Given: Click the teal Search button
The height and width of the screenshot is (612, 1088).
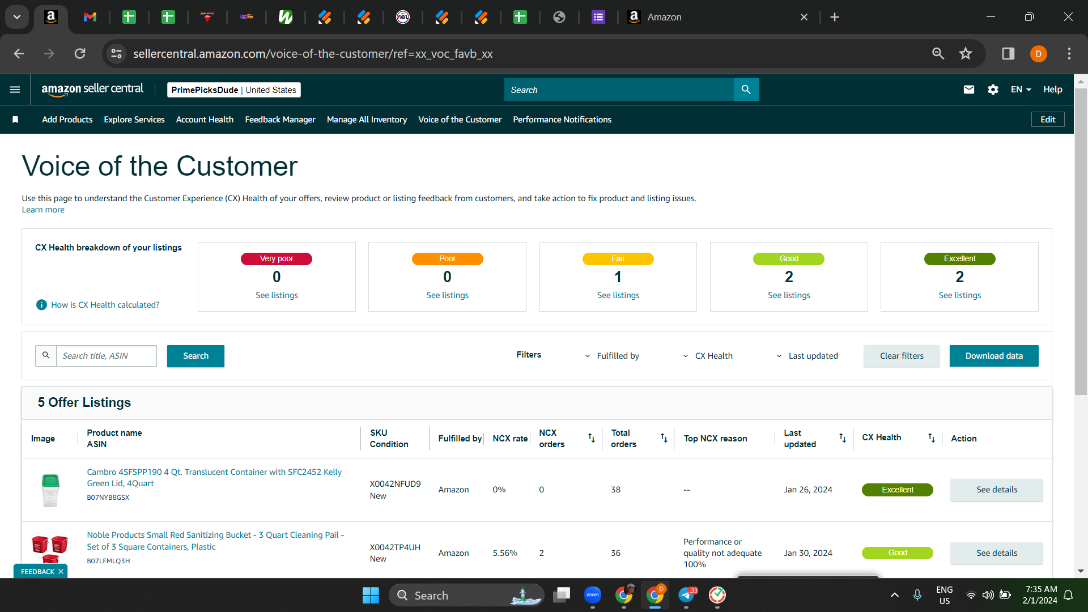Looking at the screenshot, I should click(x=195, y=356).
